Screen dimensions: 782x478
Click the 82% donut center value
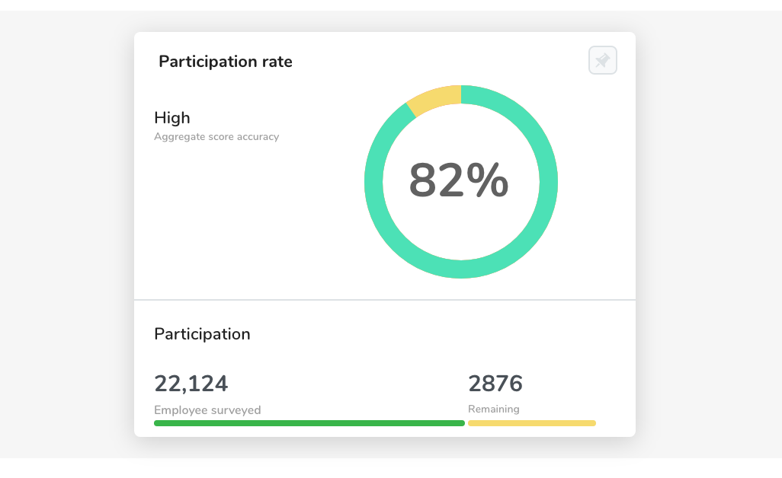pyautogui.click(x=459, y=180)
